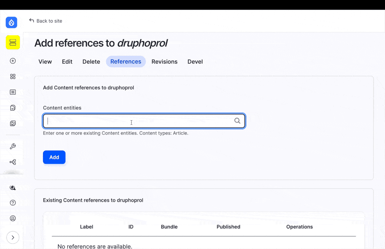Open the Media image icon in sidebar
This screenshot has height=249, width=385.
point(13,123)
